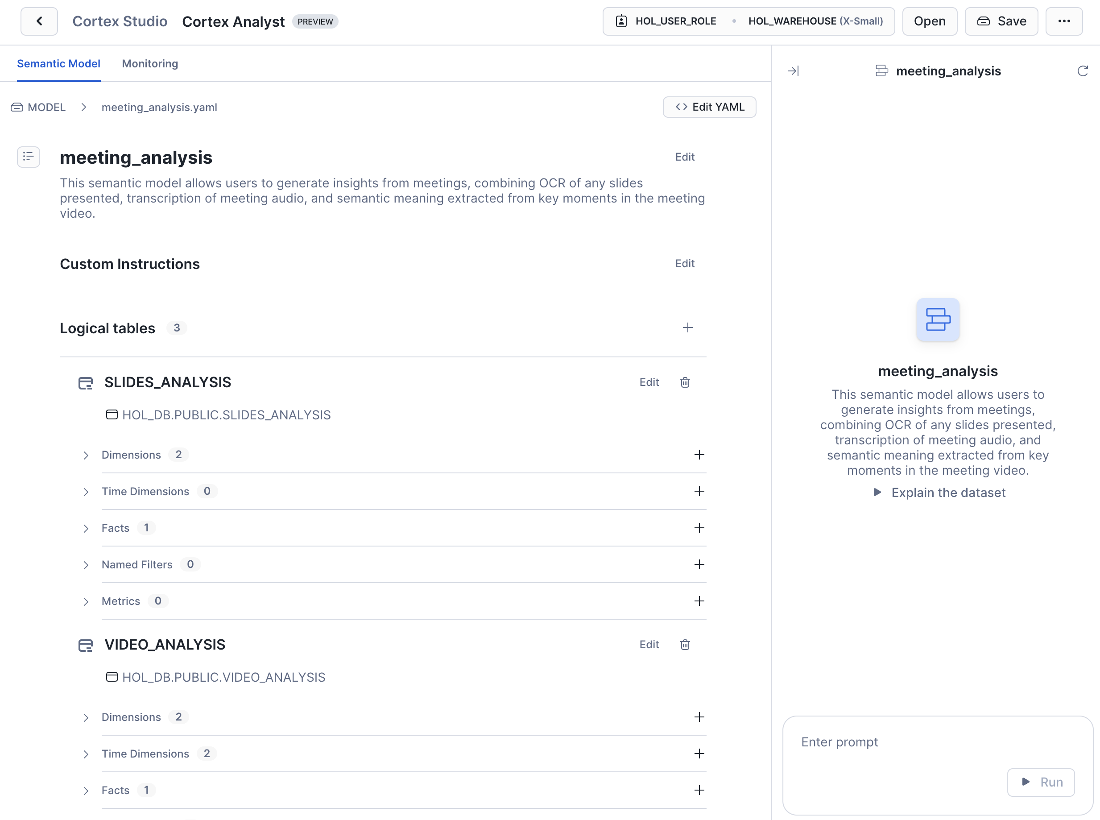Collapse the chat side panel

[793, 71]
